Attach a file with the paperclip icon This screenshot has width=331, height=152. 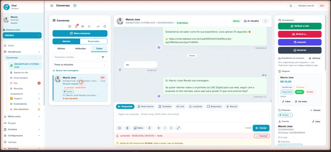pyautogui.click(x=127, y=128)
